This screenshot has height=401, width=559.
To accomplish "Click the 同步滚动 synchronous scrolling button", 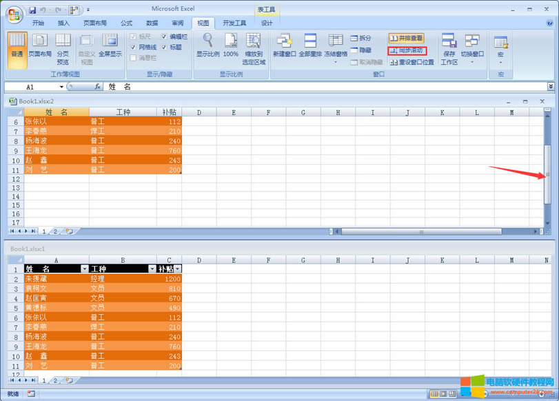I will (x=407, y=50).
